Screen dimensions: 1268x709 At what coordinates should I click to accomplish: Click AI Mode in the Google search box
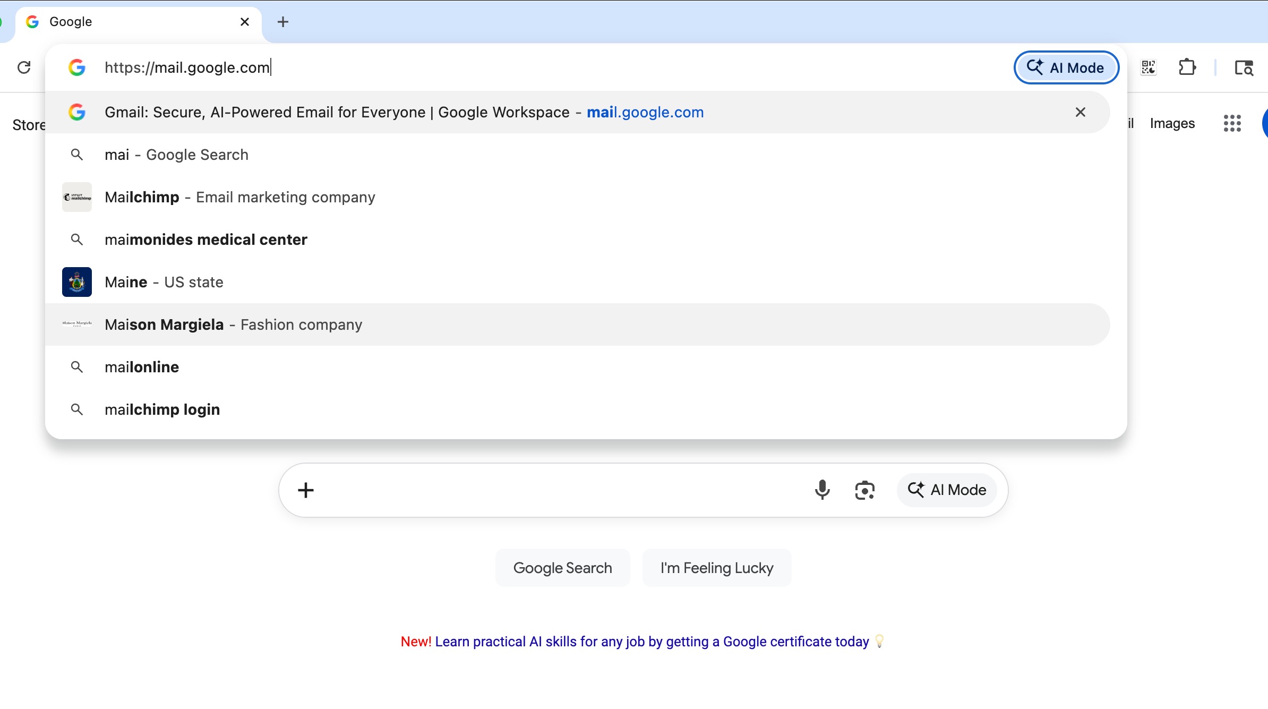point(947,490)
